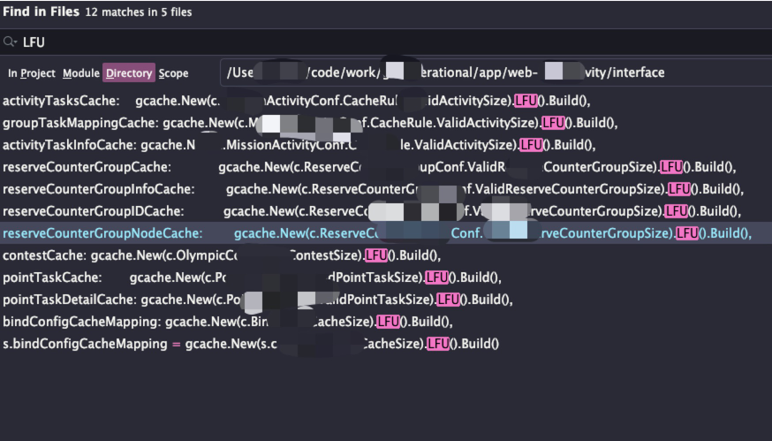Open the activityTasksCache search result
Image resolution: width=772 pixels, height=441 pixels.
coord(265,101)
